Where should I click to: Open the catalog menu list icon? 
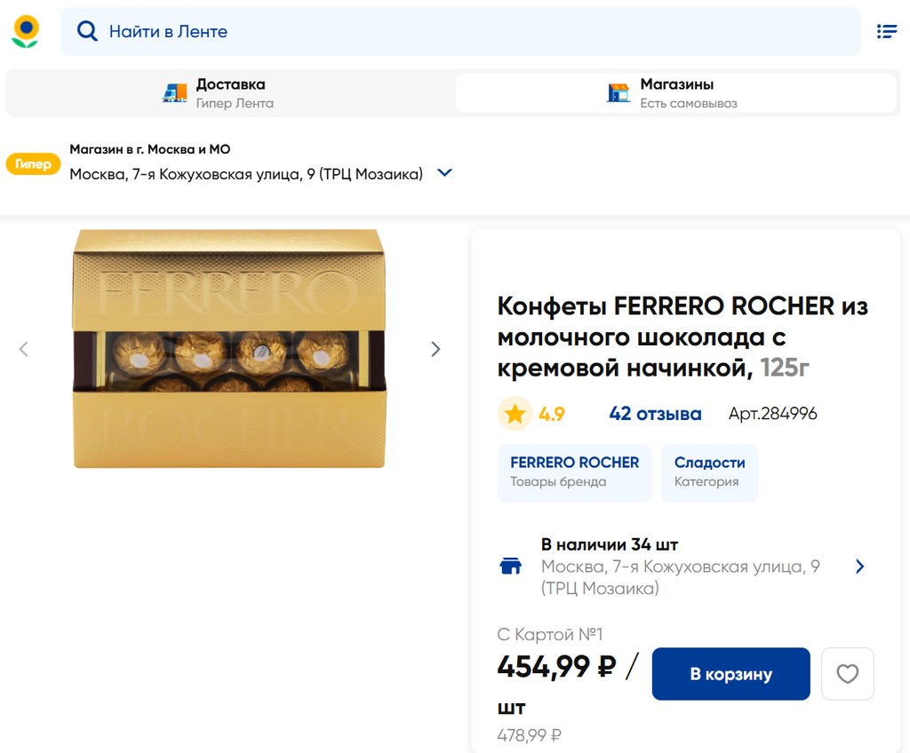[x=886, y=32]
